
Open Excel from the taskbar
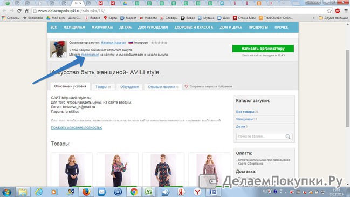[149, 192]
